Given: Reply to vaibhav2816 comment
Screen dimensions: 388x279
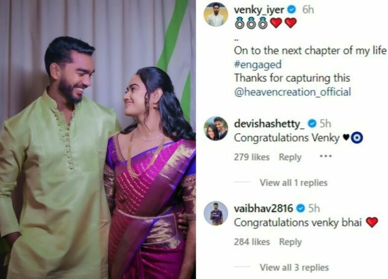Looking at the screenshot, I should (290, 242).
